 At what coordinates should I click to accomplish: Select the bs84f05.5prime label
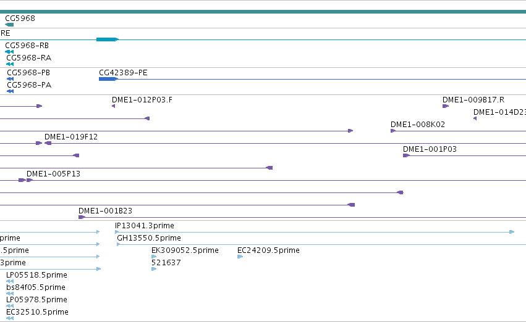36,287
